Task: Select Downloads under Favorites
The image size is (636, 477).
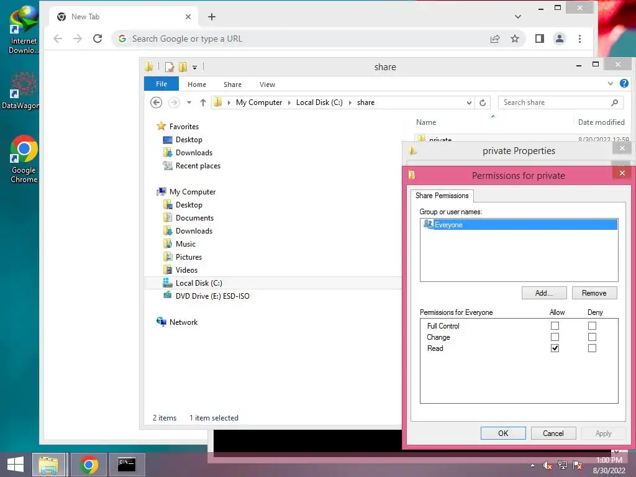Action: (x=188, y=153)
